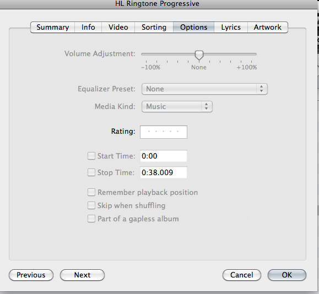Click the Next button
The width and height of the screenshot is (319, 294).
pos(83,275)
